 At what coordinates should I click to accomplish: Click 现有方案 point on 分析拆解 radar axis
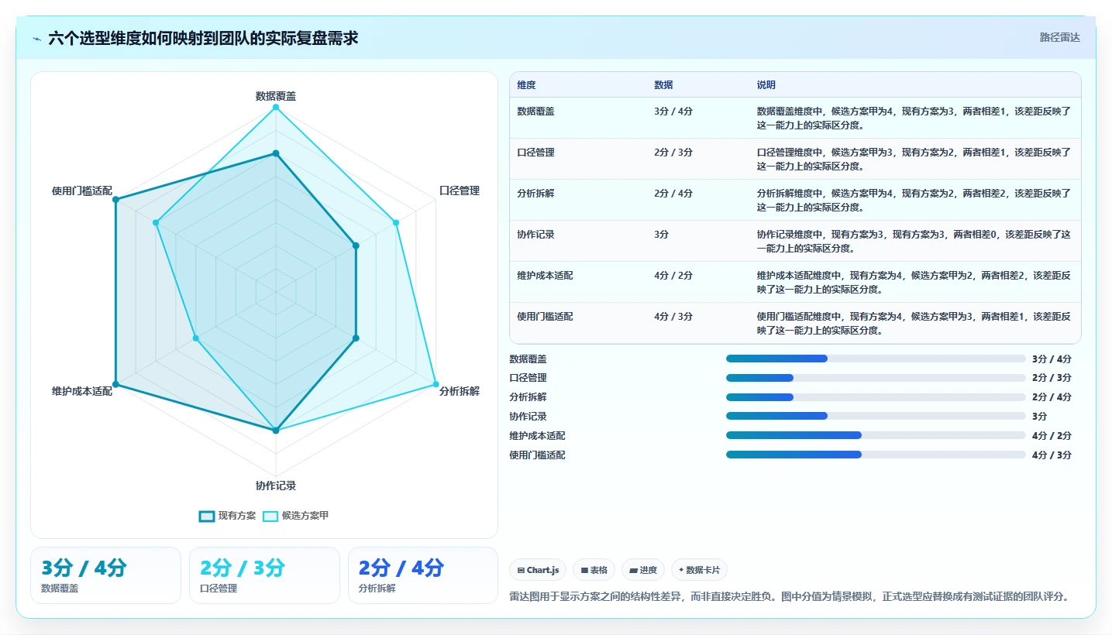(356, 338)
